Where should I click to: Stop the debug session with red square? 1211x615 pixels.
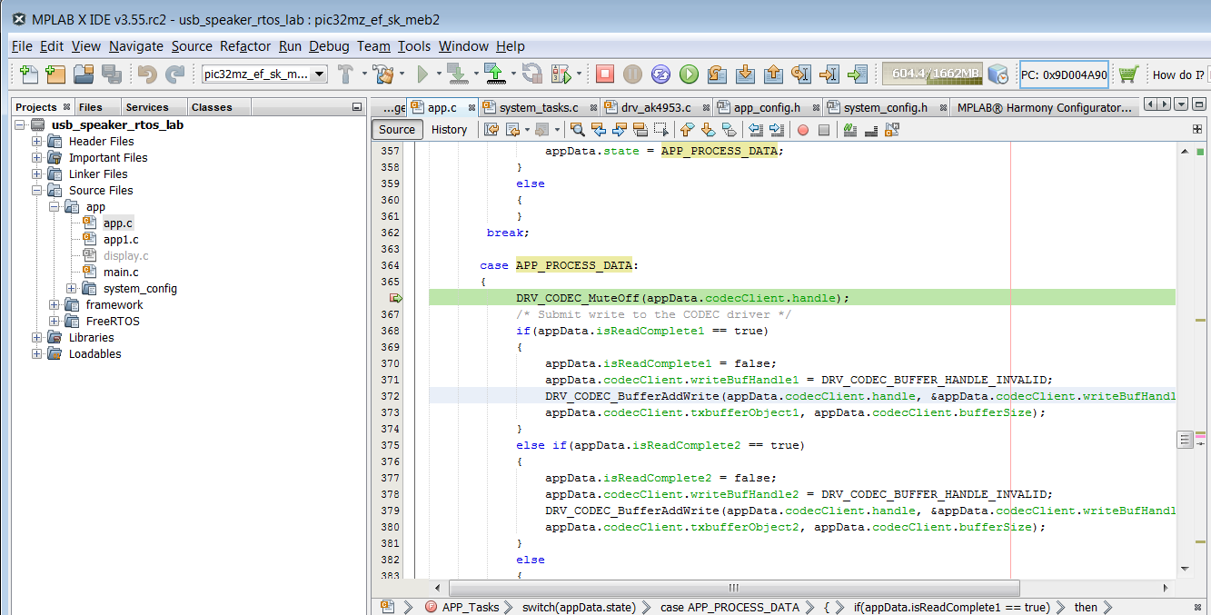[605, 74]
